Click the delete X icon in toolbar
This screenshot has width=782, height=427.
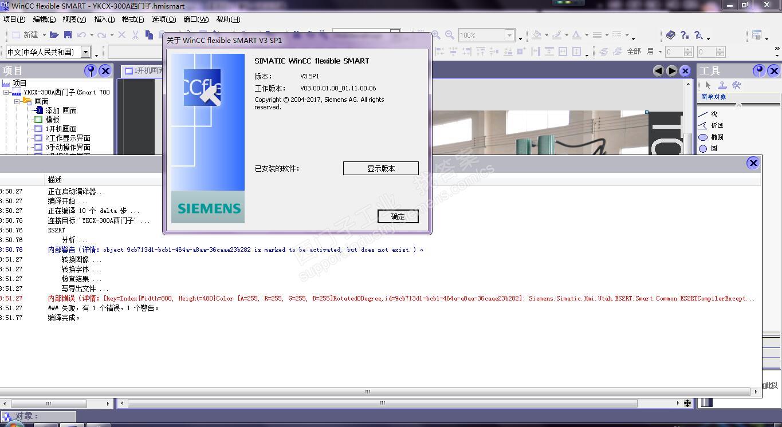point(121,35)
